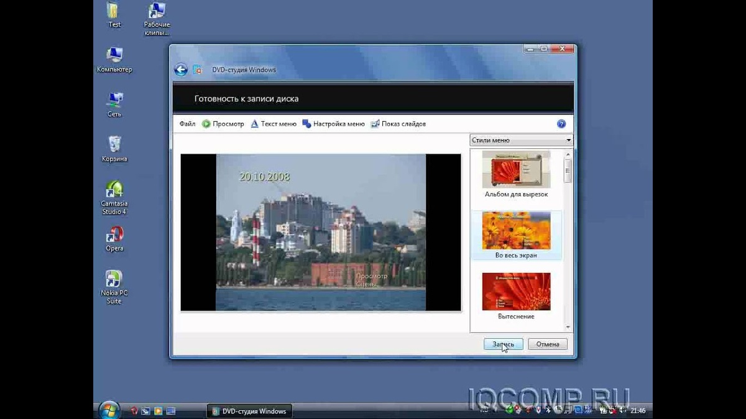The width and height of the screenshot is (746, 419).
Task: Open Настройка меню from the toolbar
Action: [x=333, y=124]
